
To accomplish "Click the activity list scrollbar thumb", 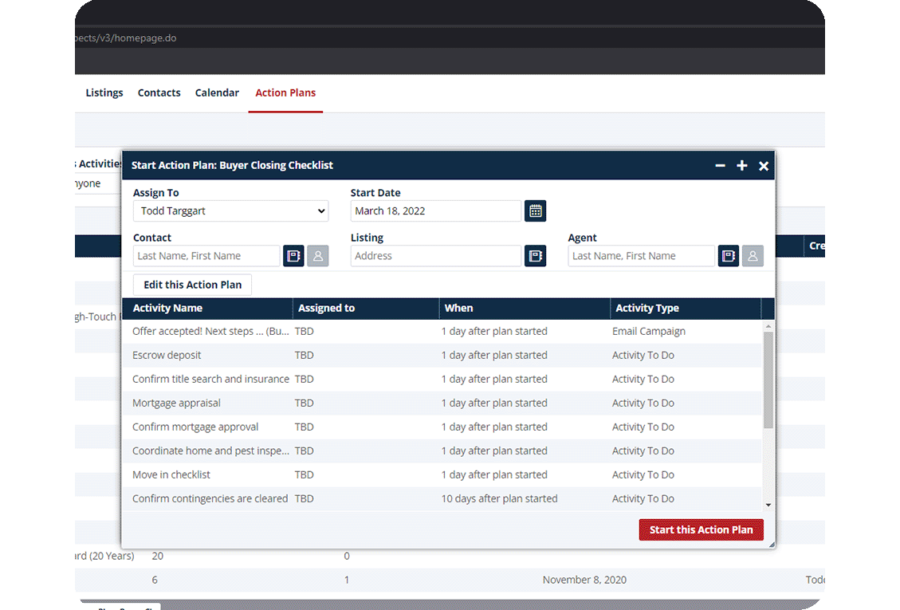I will point(768,380).
